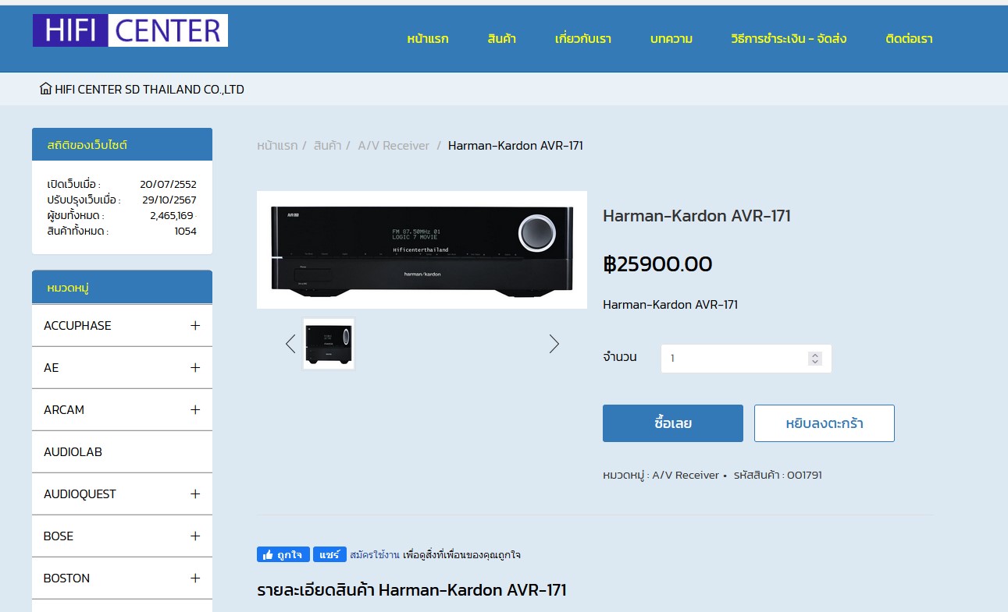Expand the BOSTON category plus icon
The height and width of the screenshot is (612, 1008).
[x=195, y=578]
